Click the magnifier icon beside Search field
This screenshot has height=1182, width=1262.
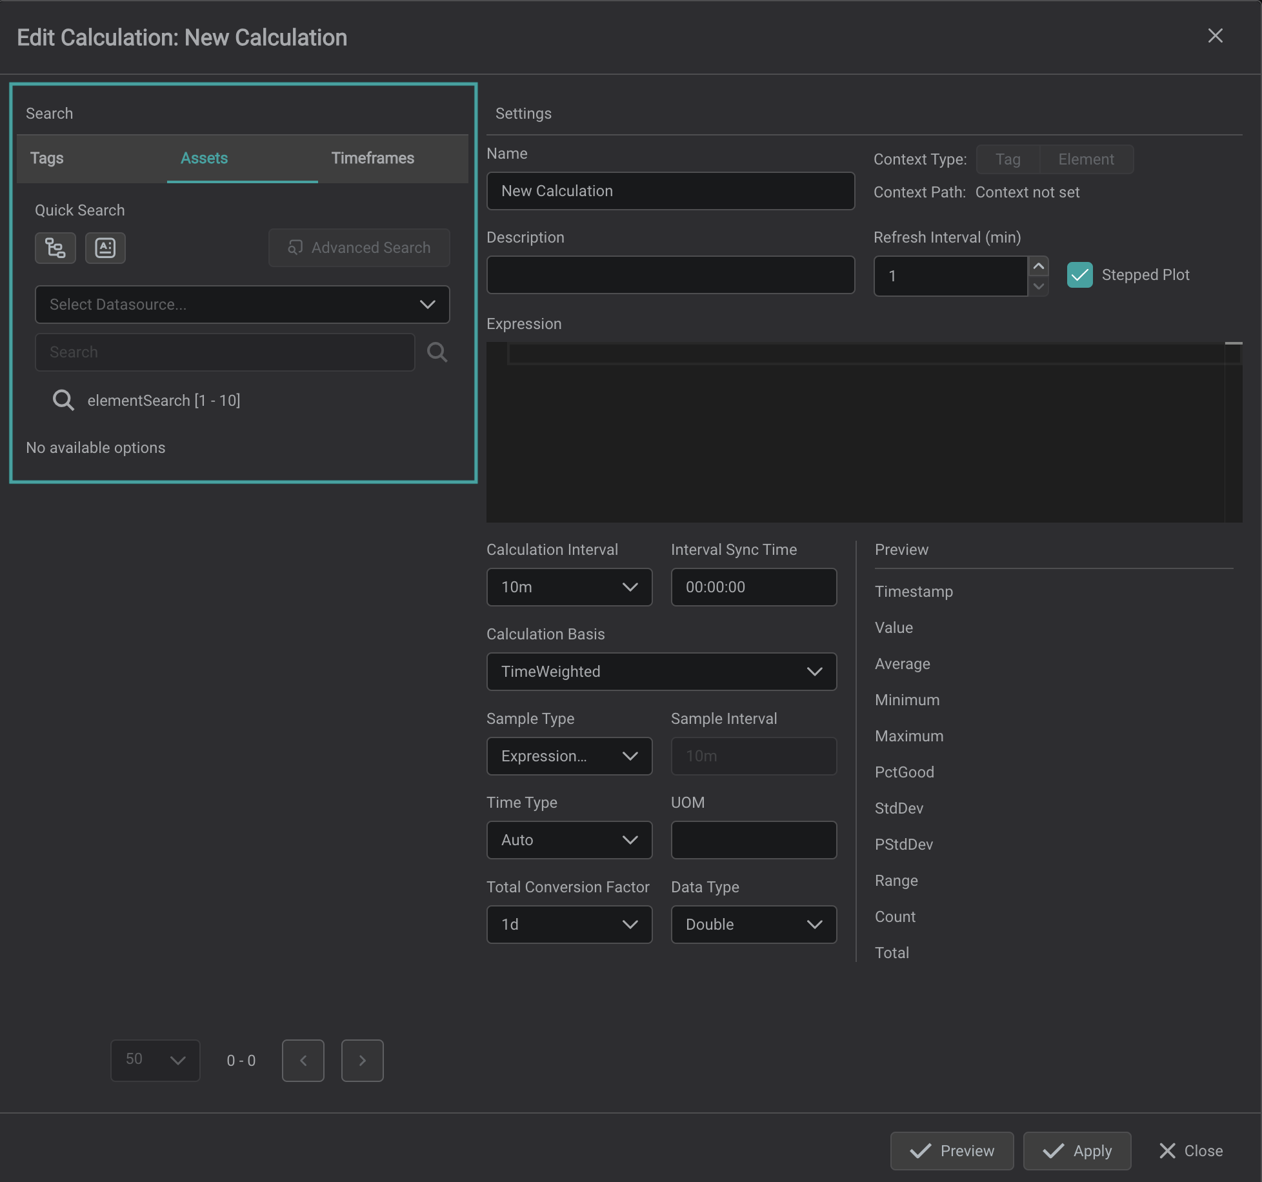click(437, 352)
